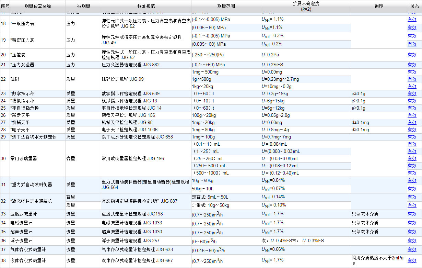422x268 pixels.
Task: Select the U=0.2%FS uncertainty cell
Action: click(306, 65)
